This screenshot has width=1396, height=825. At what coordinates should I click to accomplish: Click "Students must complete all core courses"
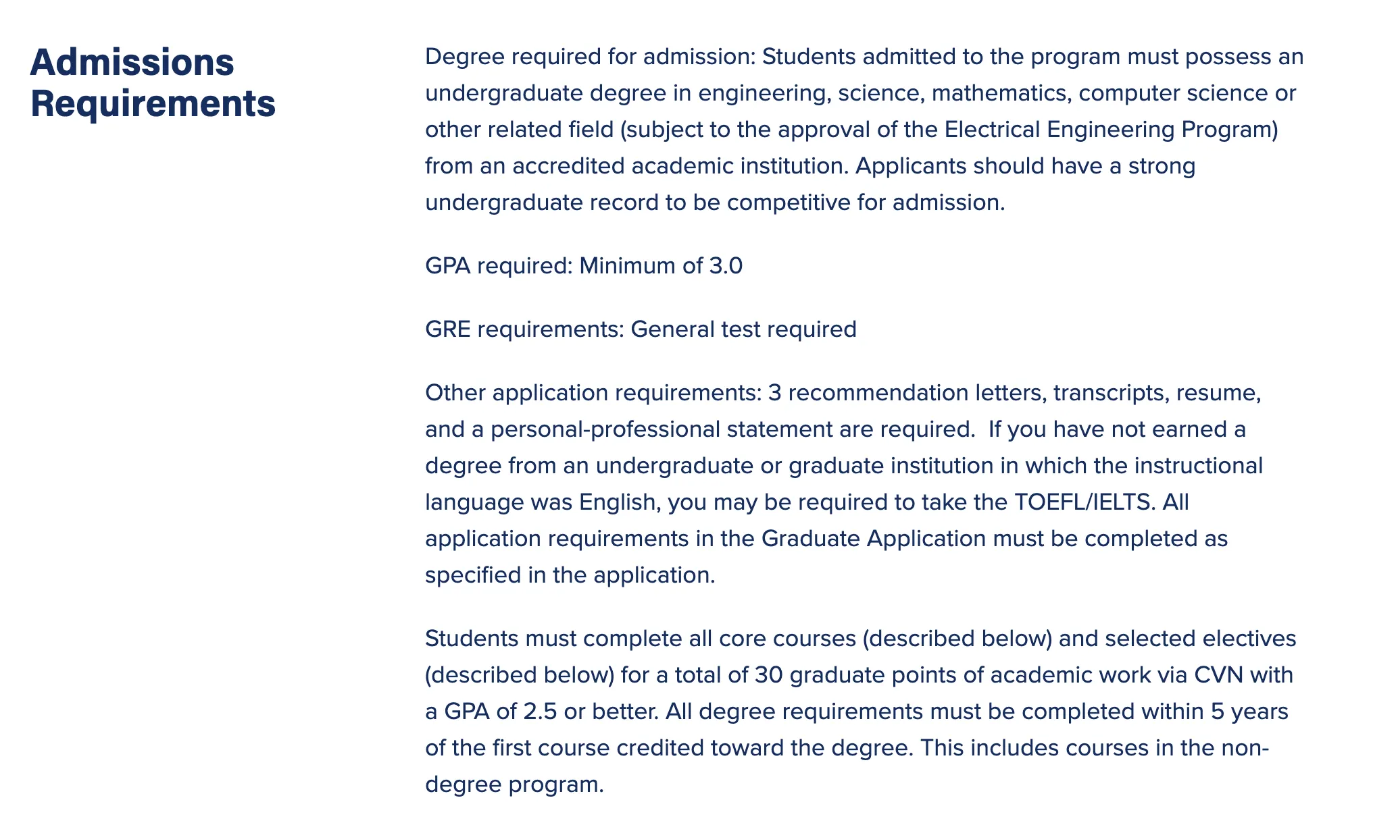pos(641,639)
